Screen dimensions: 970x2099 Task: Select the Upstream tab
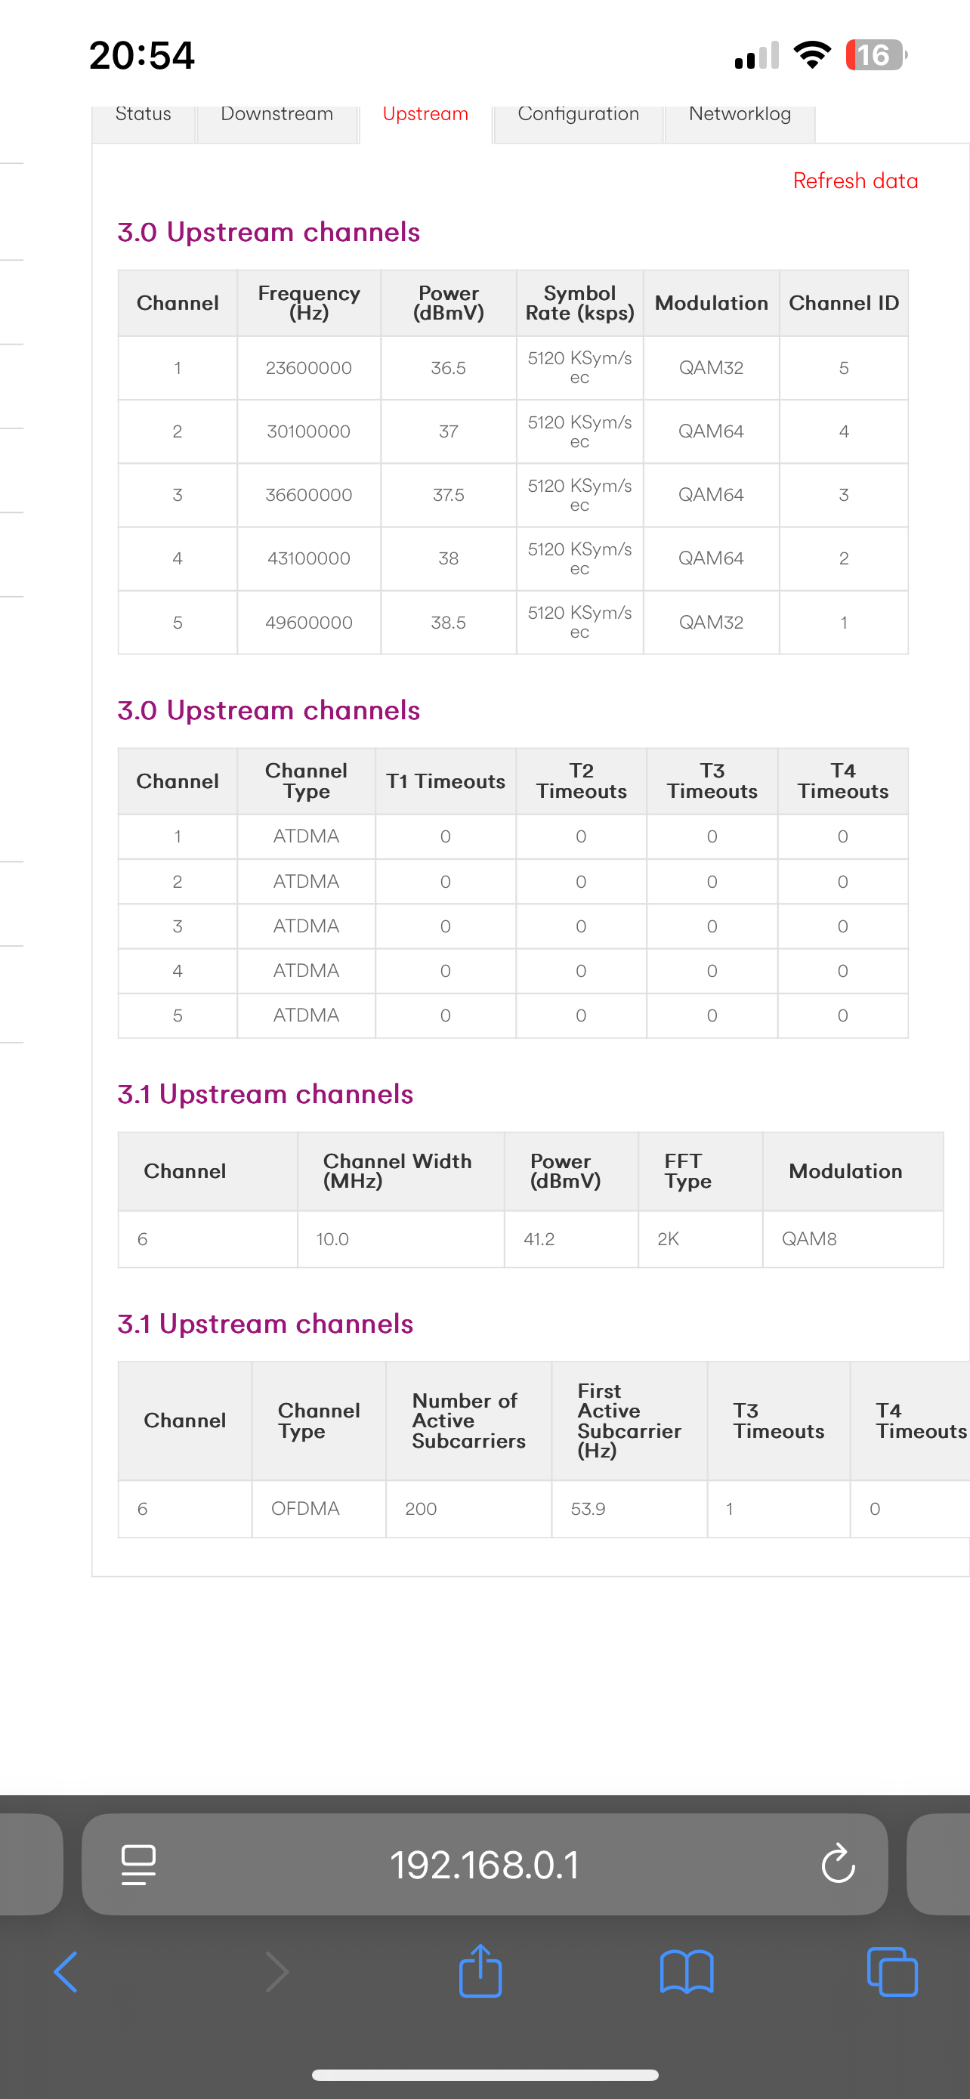click(425, 116)
